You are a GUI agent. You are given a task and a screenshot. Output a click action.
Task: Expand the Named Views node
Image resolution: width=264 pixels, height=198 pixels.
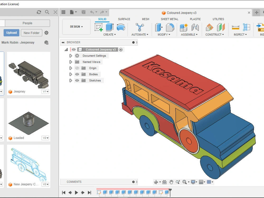[x=71, y=62]
